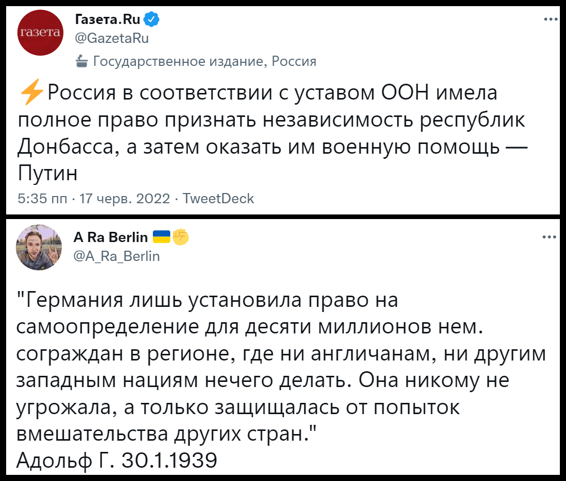The image size is (566, 481).
Task: Click the Ukrainian flag emoji
Action: (162, 237)
